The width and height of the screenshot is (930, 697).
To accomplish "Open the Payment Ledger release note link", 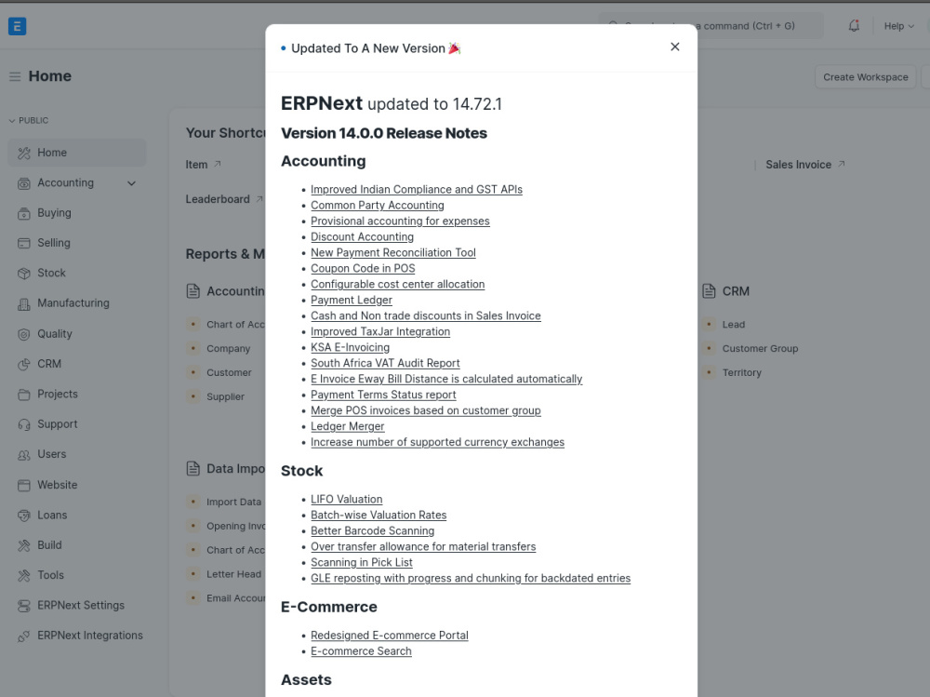I will tap(352, 301).
